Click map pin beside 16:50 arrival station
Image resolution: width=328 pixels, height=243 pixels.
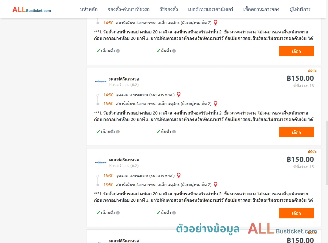[x=215, y=103]
